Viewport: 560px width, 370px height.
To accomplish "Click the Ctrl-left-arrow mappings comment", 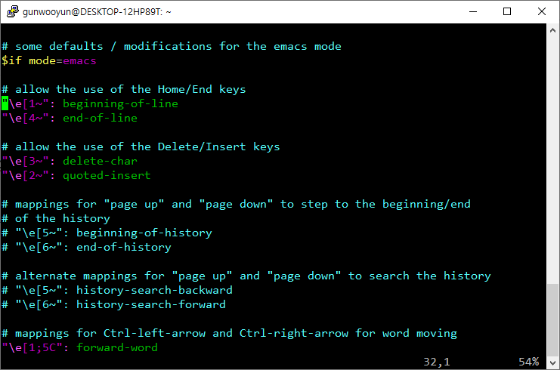I will 229,333.
